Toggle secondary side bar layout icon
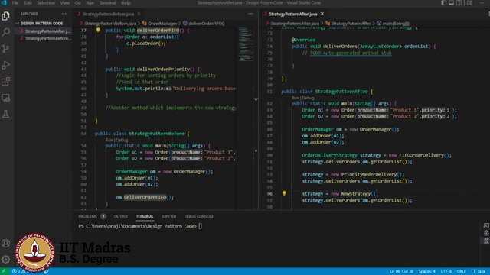The height and width of the screenshot is (275, 490). [459, 3]
